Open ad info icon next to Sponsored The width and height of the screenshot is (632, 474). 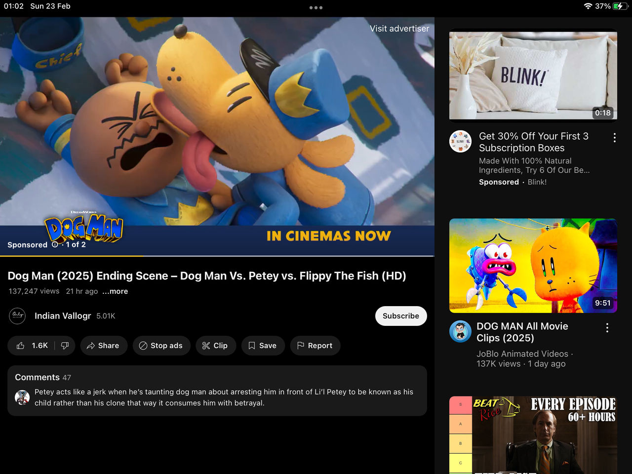[55, 244]
